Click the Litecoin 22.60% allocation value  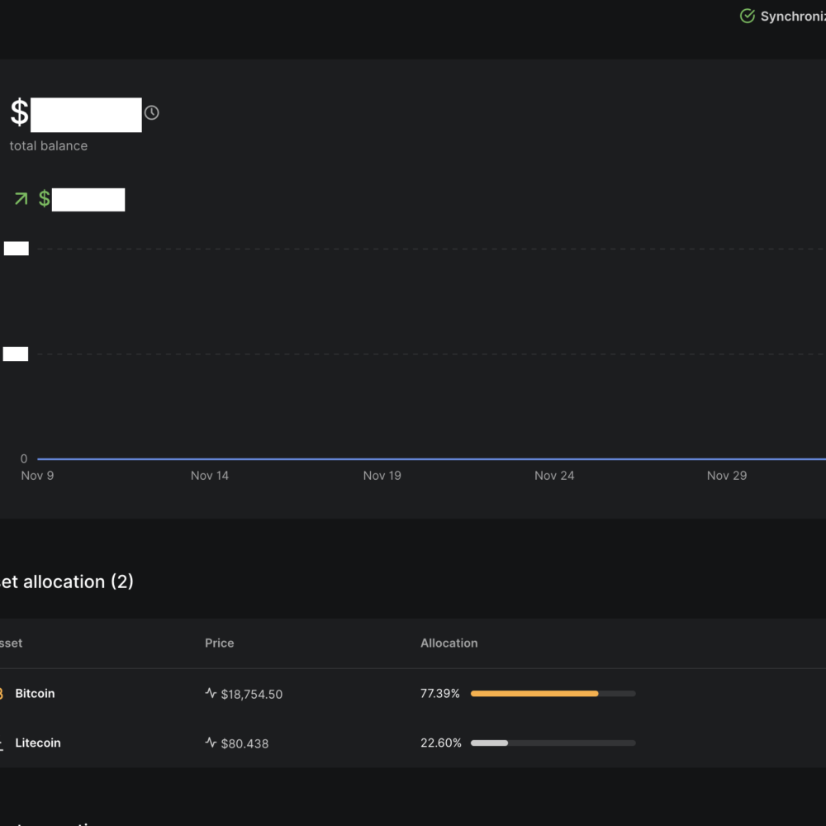tap(440, 743)
